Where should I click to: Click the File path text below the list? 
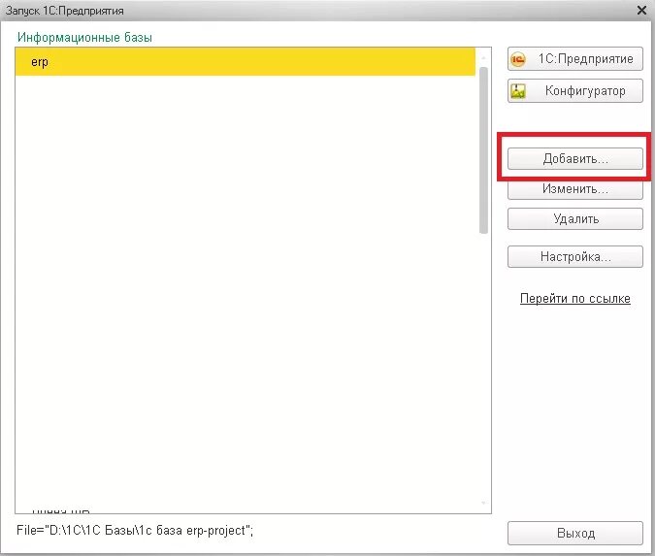(135, 531)
